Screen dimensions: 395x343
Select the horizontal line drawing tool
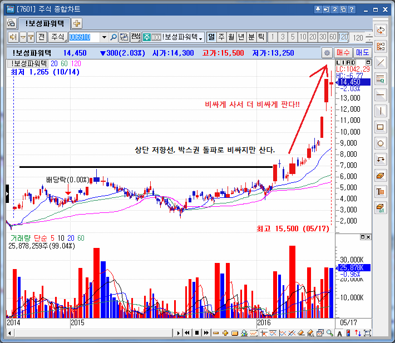(x=381, y=94)
